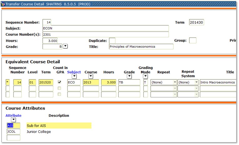This screenshot has width=239, height=145.
Task: Open the Grade lookup under Equivalent Course Detail
Action: pos(129,77)
